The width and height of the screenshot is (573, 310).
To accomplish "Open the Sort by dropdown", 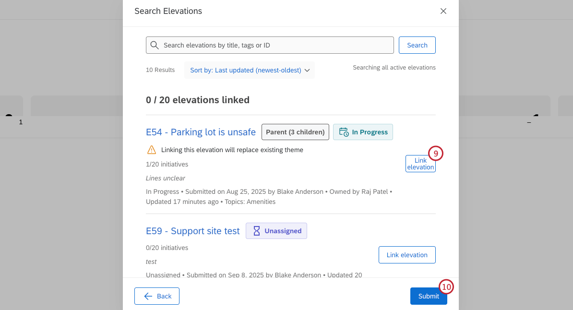I will pyautogui.click(x=245, y=70).
